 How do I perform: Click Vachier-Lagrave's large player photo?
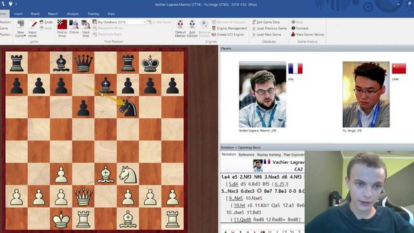point(263,94)
